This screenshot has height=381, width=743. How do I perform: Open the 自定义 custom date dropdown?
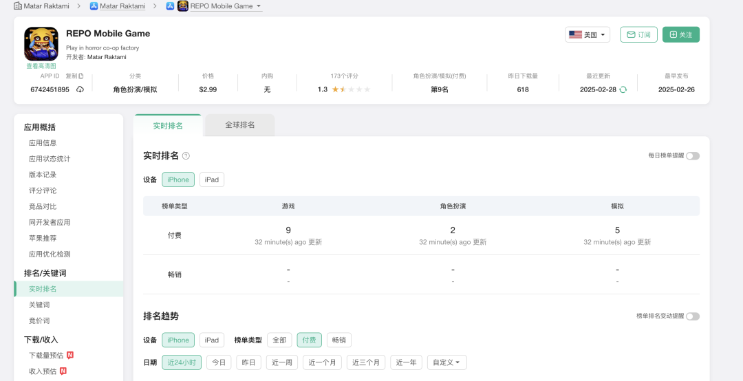(447, 362)
